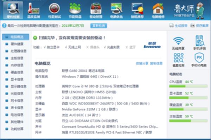
Task: Click the 保存截屏 save screenshot link
Action: pyautogui.click(x=202, y=26)
